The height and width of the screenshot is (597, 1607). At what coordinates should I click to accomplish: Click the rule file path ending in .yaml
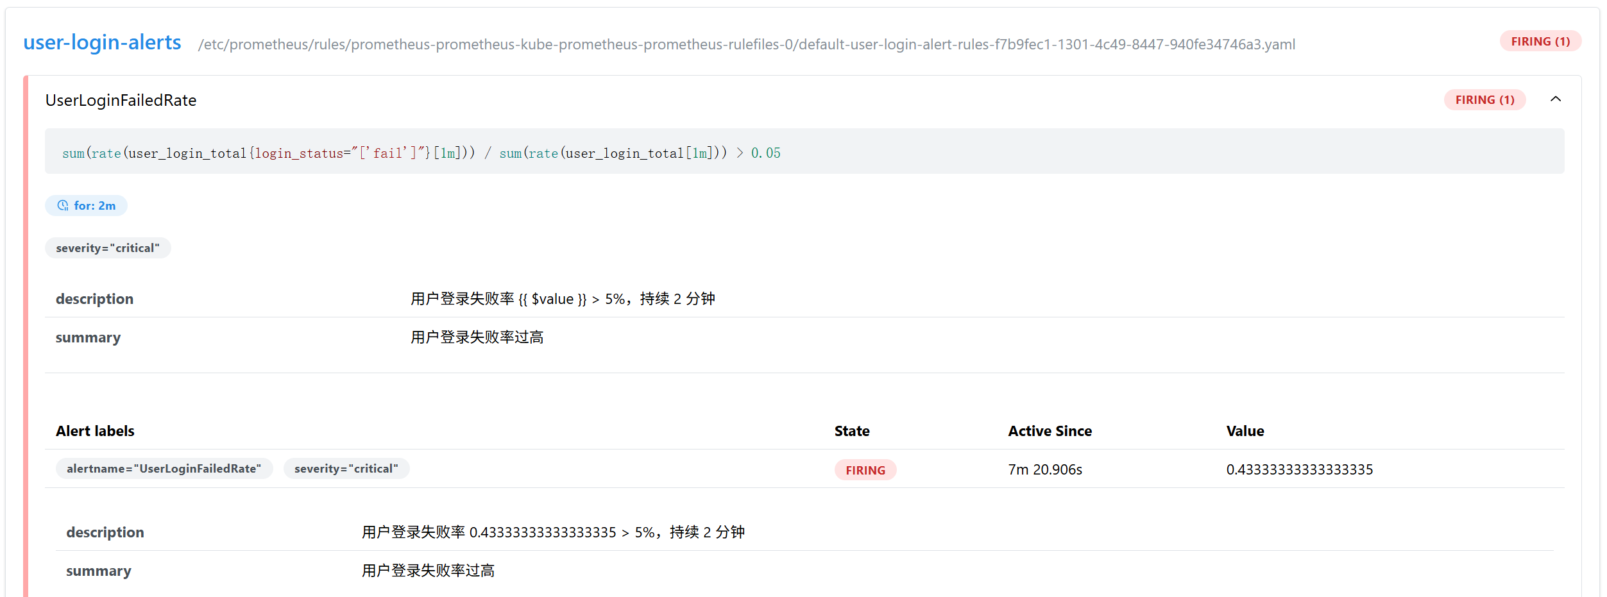pyautogui.click(x=746, y=44)
